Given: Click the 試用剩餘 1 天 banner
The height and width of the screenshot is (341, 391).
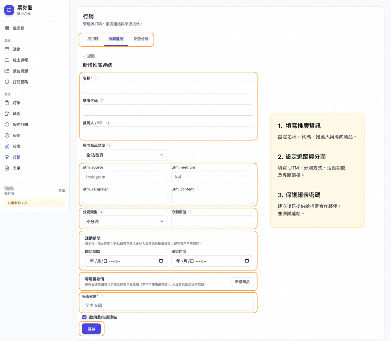Looking at the screenshot, I should 34,203.
